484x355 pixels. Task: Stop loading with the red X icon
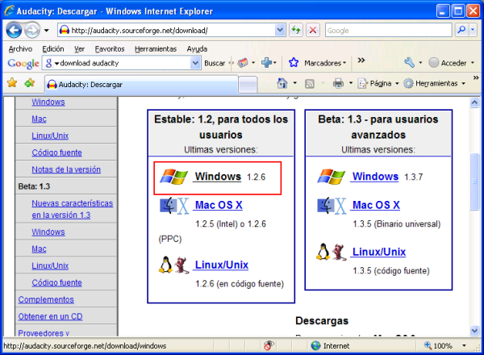[x=313, y=30]
